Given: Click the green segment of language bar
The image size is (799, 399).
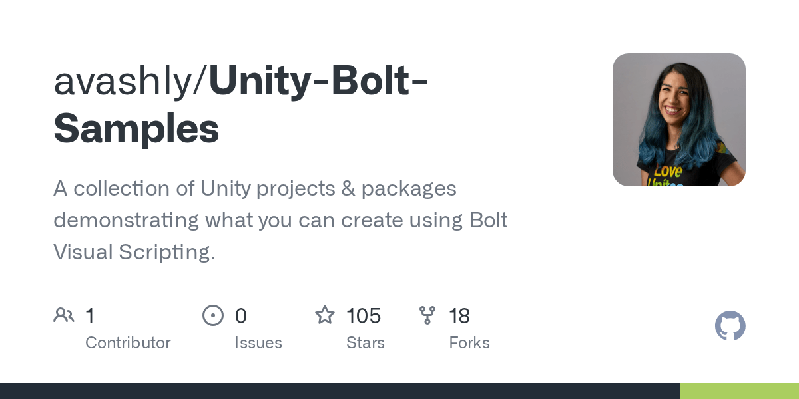Looking at the screenshot, I should click(739, 391).
